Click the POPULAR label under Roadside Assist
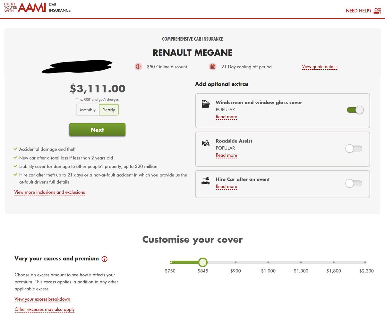Image resolution: width=385 pixels, height=317 pixels. point(225,148)
